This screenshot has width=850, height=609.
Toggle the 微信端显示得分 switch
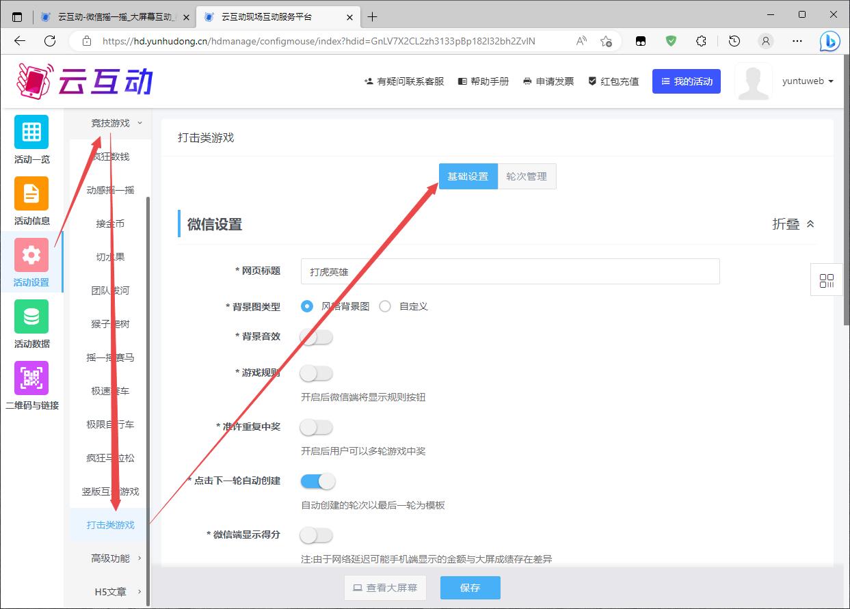coord(317,534)
